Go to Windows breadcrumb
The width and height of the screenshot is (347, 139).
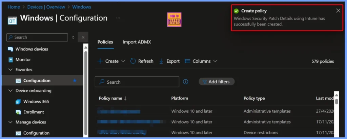[x=82, y=7]
